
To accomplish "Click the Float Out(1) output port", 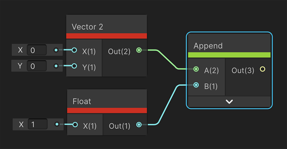I will (x=139, y=125).
